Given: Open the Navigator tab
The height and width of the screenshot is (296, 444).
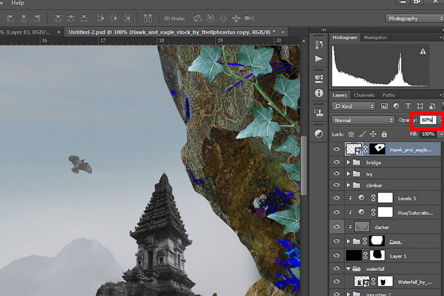Looking at the screenshot, I should coord(375,37).
